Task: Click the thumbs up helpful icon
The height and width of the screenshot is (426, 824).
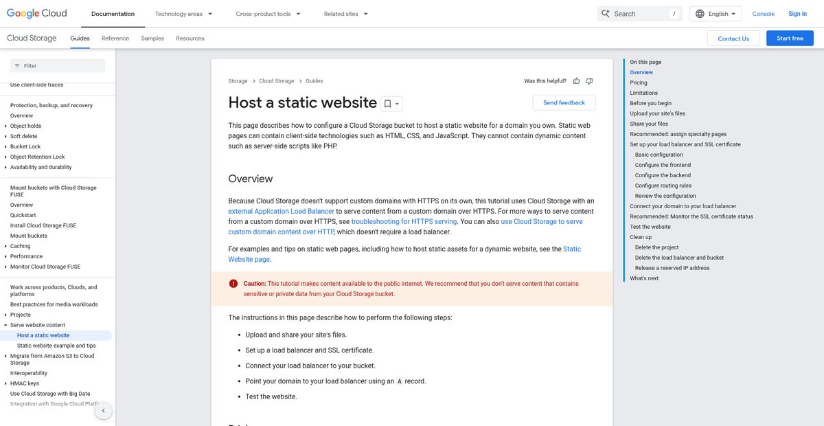Action: [577, 81]
